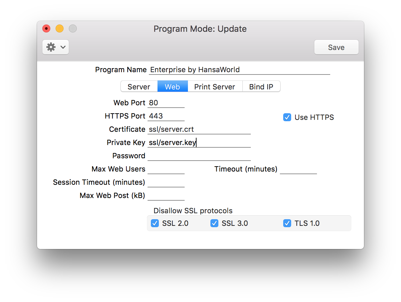
Task: Disable the TLS 1.0 checkbox
Action: tap(287, 223)
